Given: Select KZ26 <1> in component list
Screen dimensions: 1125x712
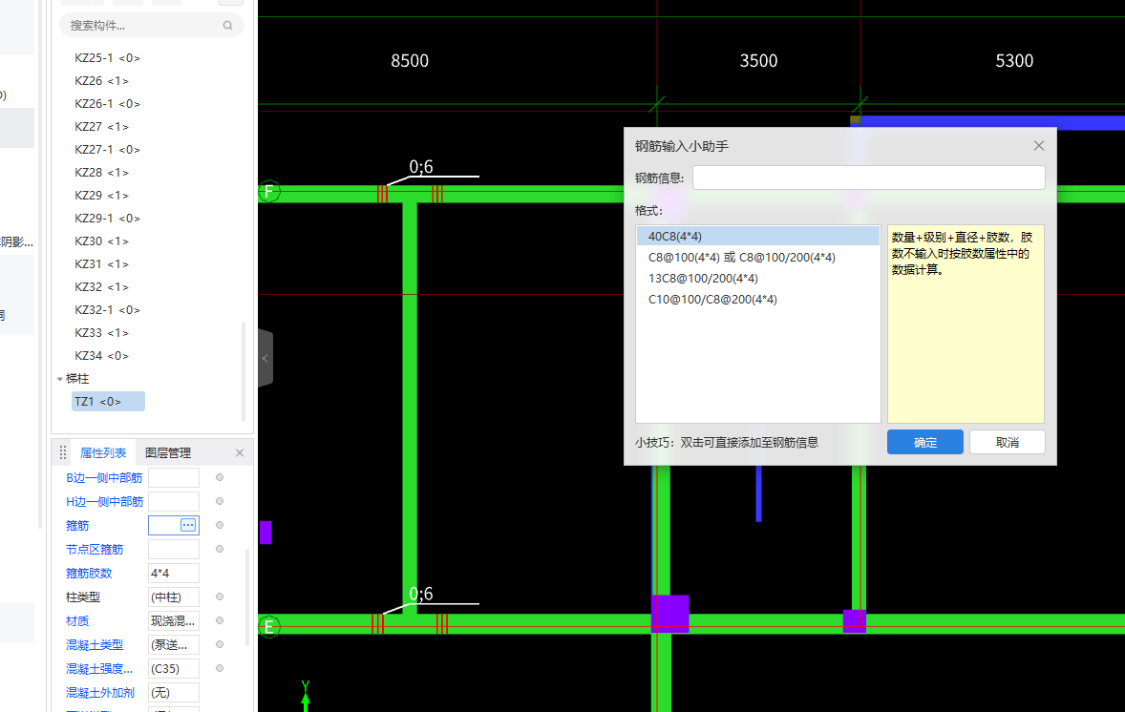Looking at the screenshot, I should (x=101, y=80).
